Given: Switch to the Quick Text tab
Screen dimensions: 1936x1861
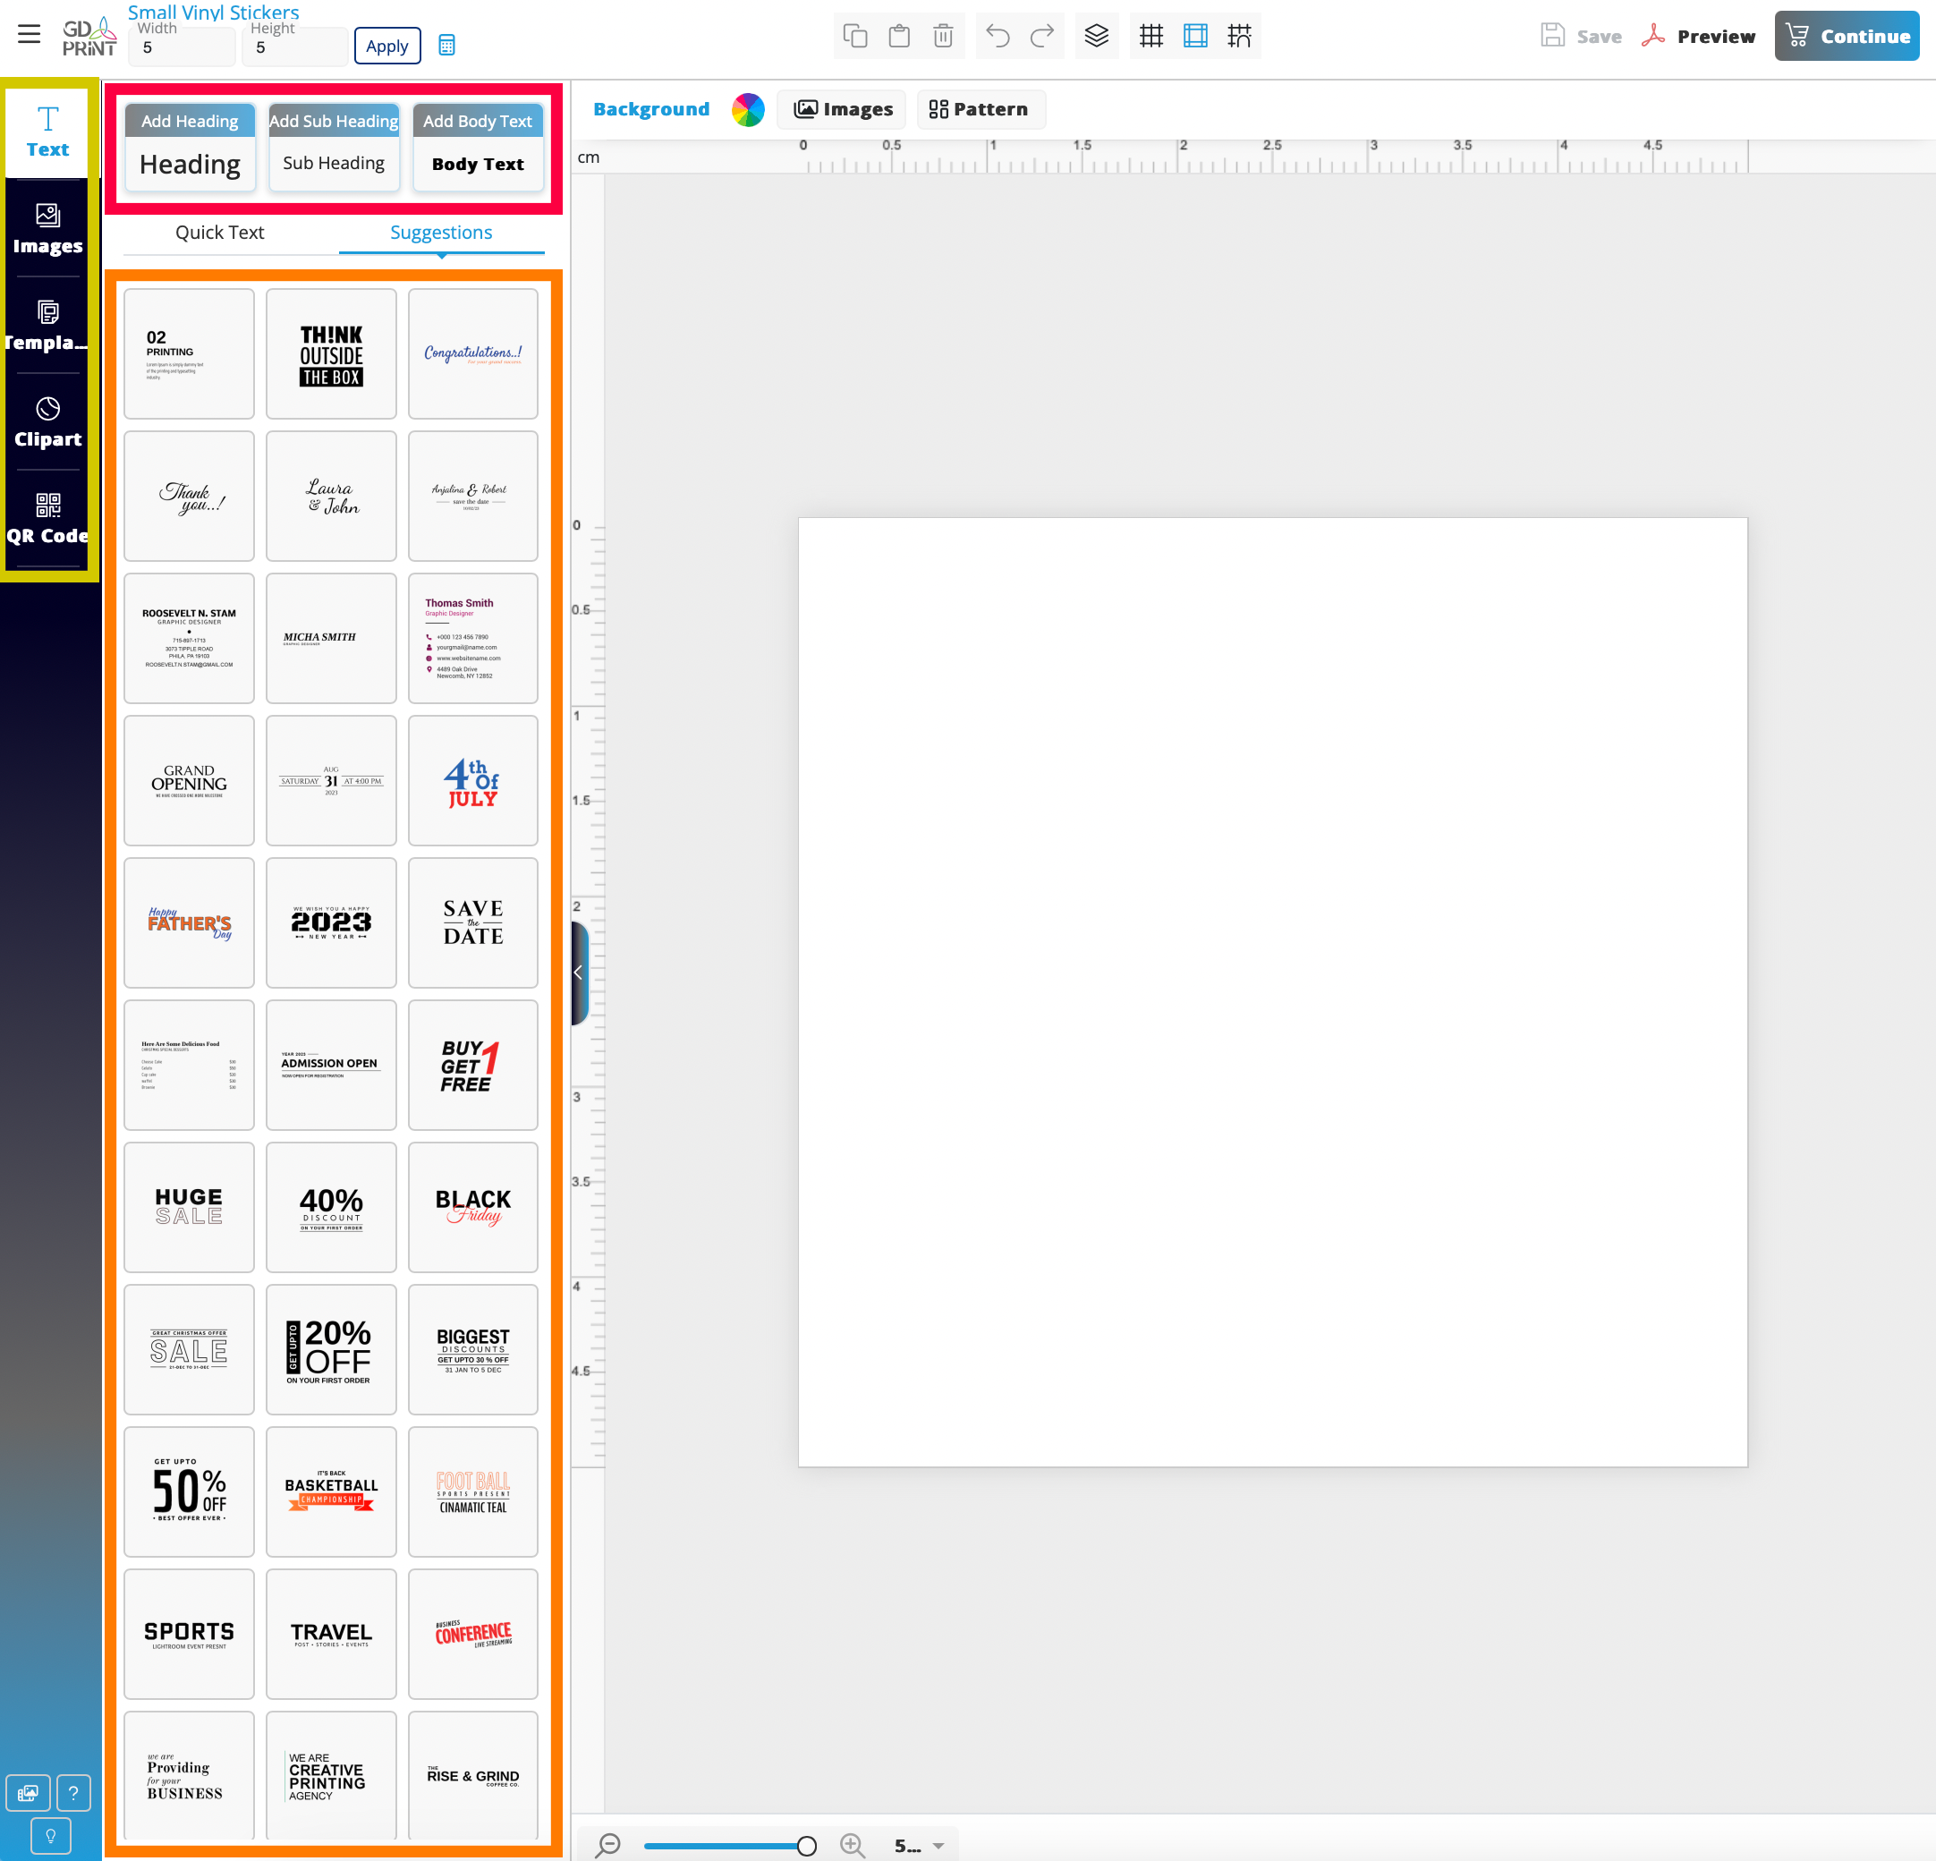Looking at the screenshot, I should click(219, 232).
